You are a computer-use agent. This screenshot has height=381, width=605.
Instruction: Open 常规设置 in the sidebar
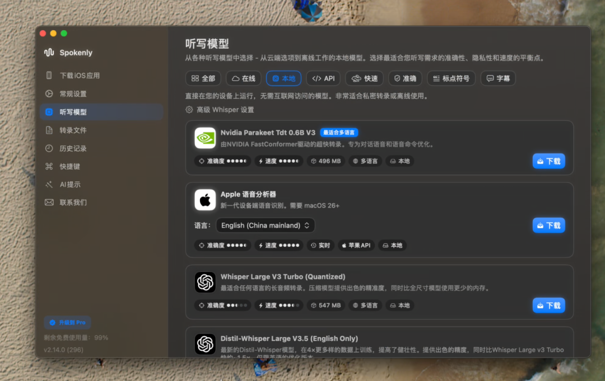click(x=101, y=93)
